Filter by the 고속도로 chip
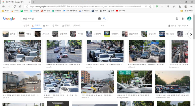Image resolution: width=195 pixels, height=106 pixels. [x=43, y=34]
